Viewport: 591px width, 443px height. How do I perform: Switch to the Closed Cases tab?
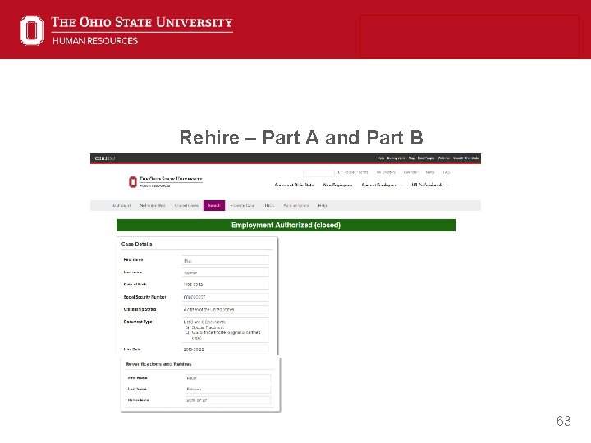click(186, 206)
